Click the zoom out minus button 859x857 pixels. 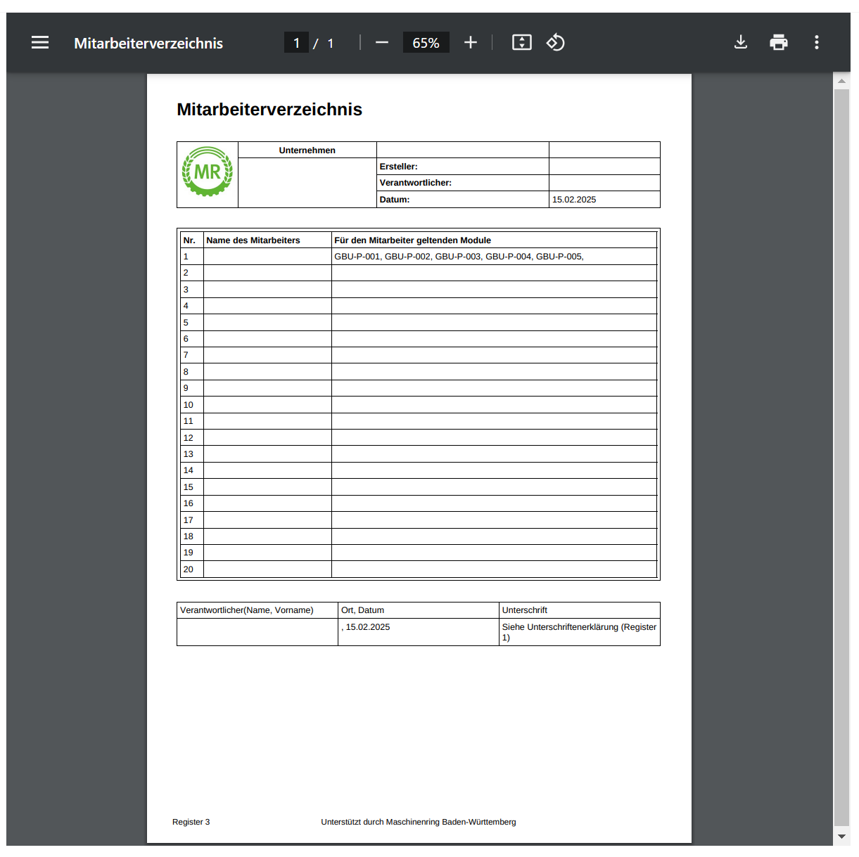pyautogui.click(x=382, y=43)
